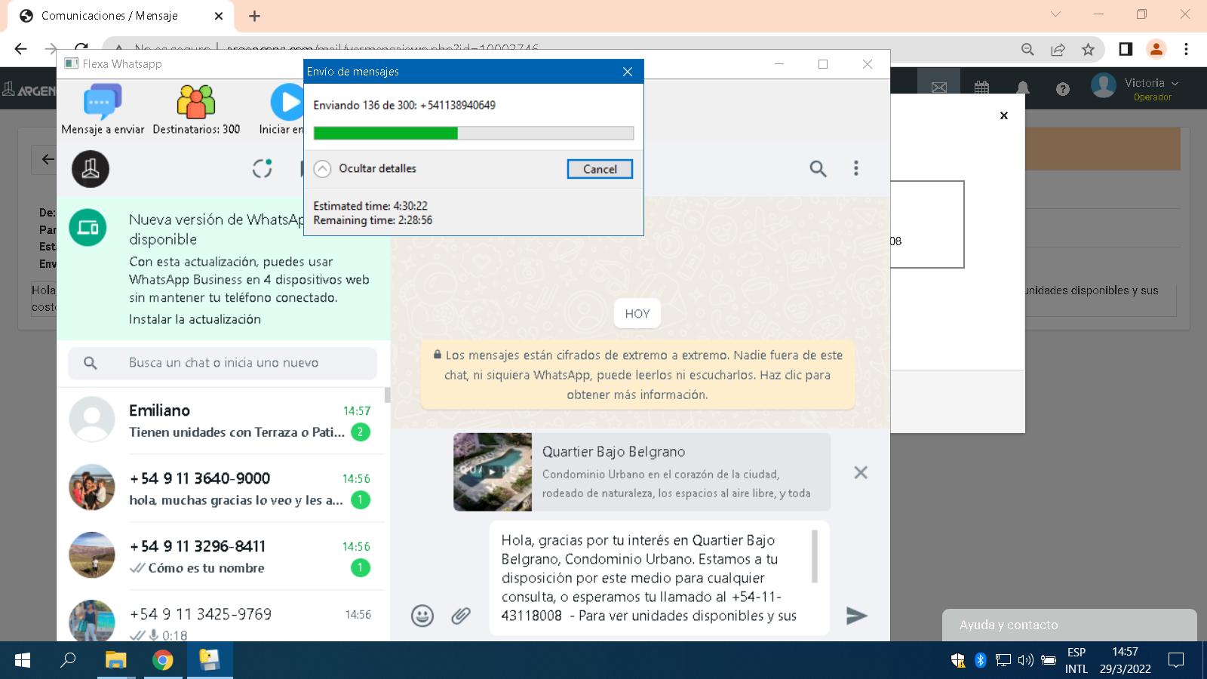Image resolution: width=1207 pixels, height=679 pixels.
Task: Close the web page modal with X
Action: [1003, 115]
